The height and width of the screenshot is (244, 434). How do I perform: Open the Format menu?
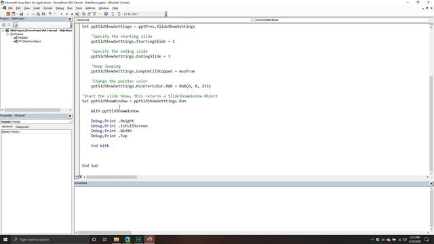pyautogui.click(x=47, y=8)
